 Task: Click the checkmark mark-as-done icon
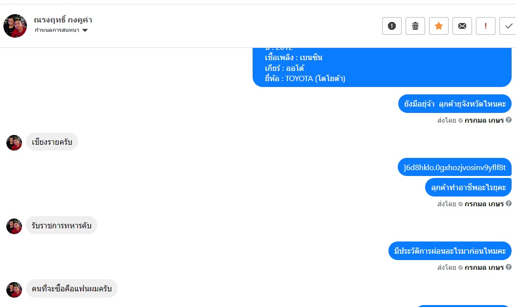508,26
